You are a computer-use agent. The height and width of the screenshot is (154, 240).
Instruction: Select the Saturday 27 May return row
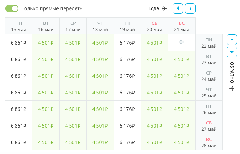pyautogui.click(x=209, y=126)
